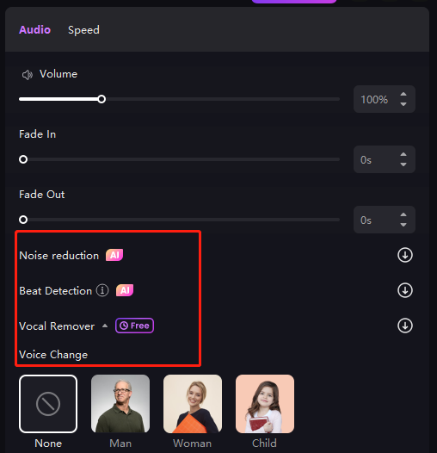The image size is (437, 453).
Task: Download the Vocal Remover feature
Action: click(405, 326)
